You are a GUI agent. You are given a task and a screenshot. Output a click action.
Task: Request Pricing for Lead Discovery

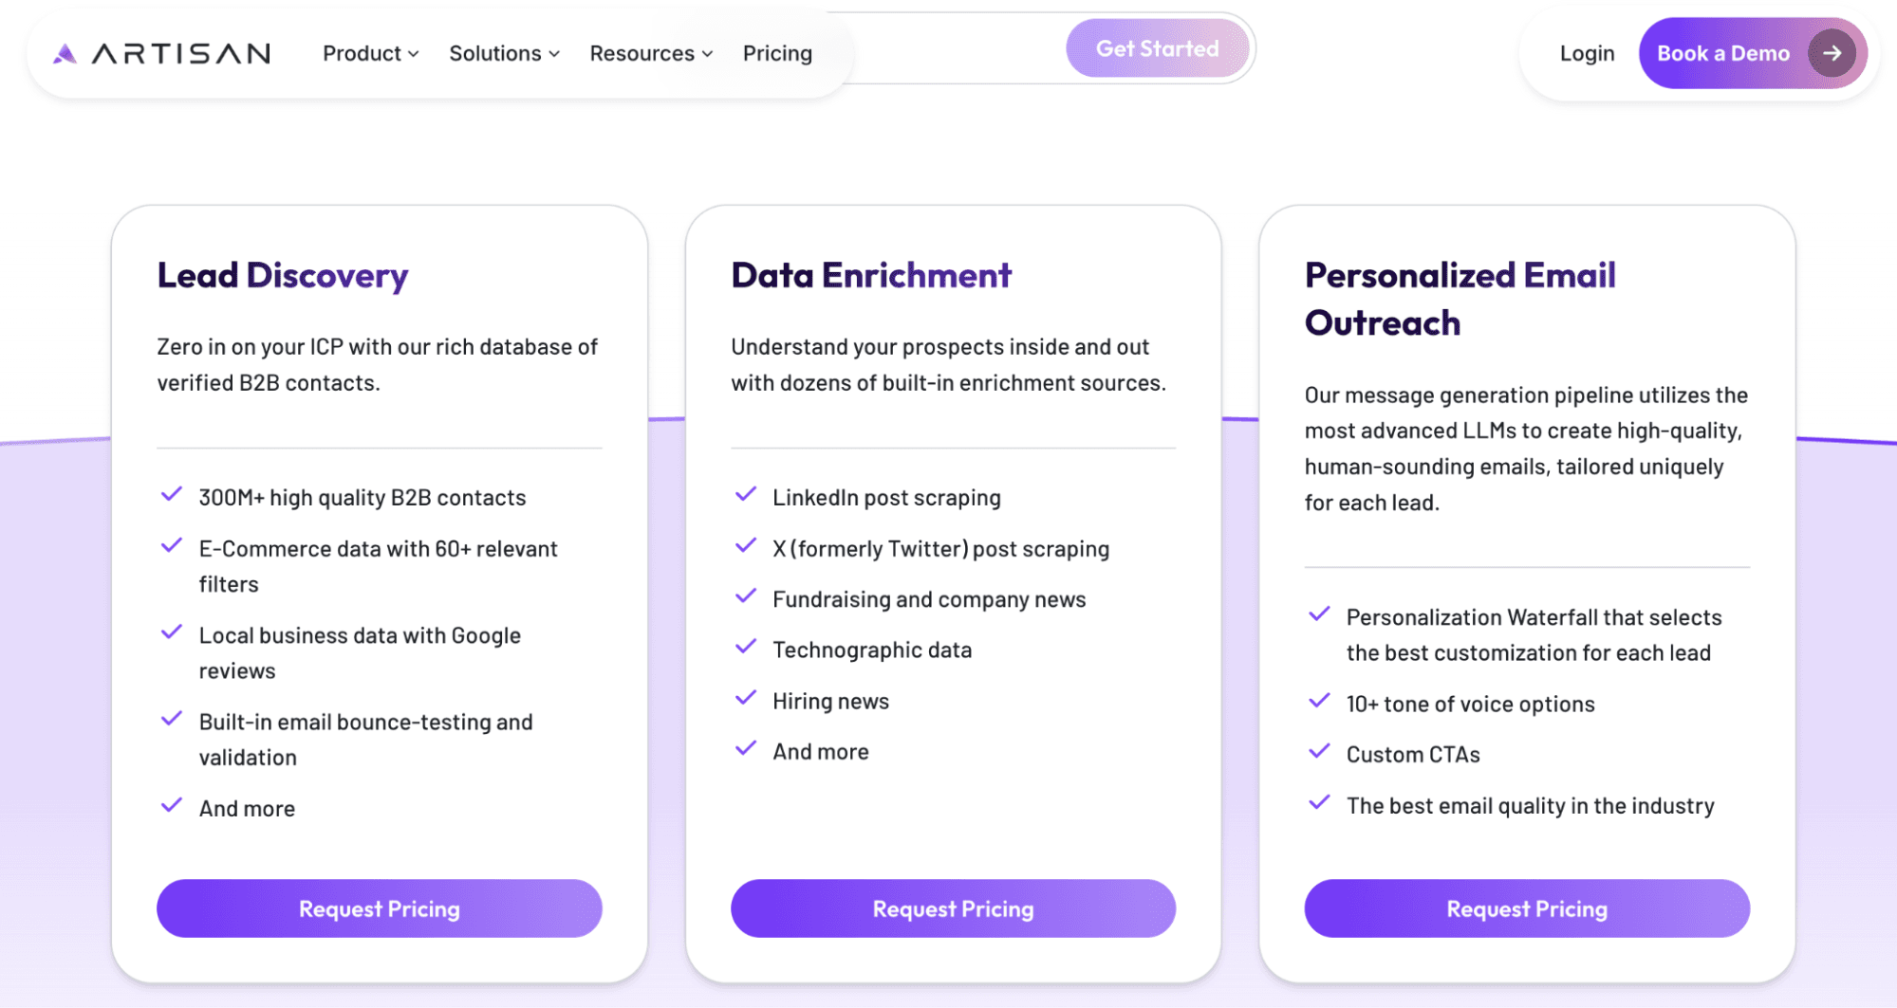coord(379,907)
